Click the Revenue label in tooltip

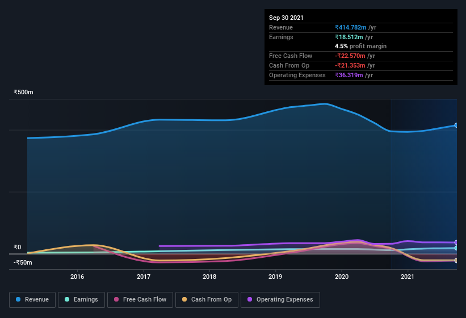pos(281,27)
